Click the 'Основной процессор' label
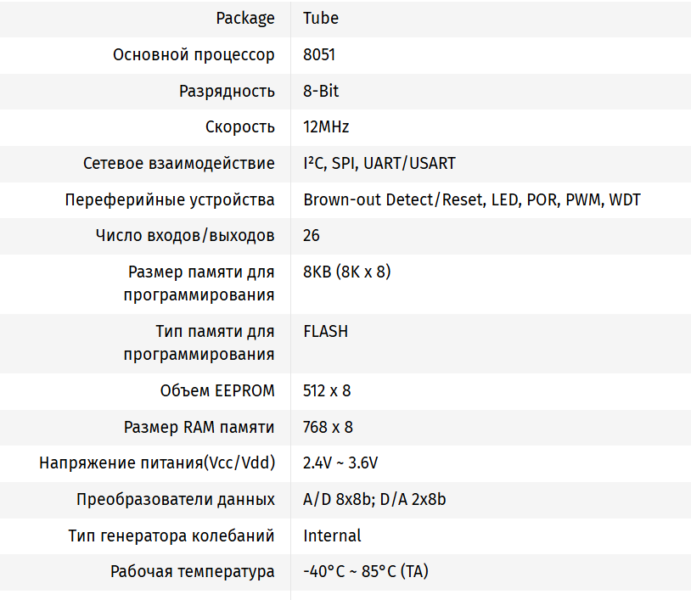Image resolution: width=691 pixels, height=600 pixels. [194, 54]
